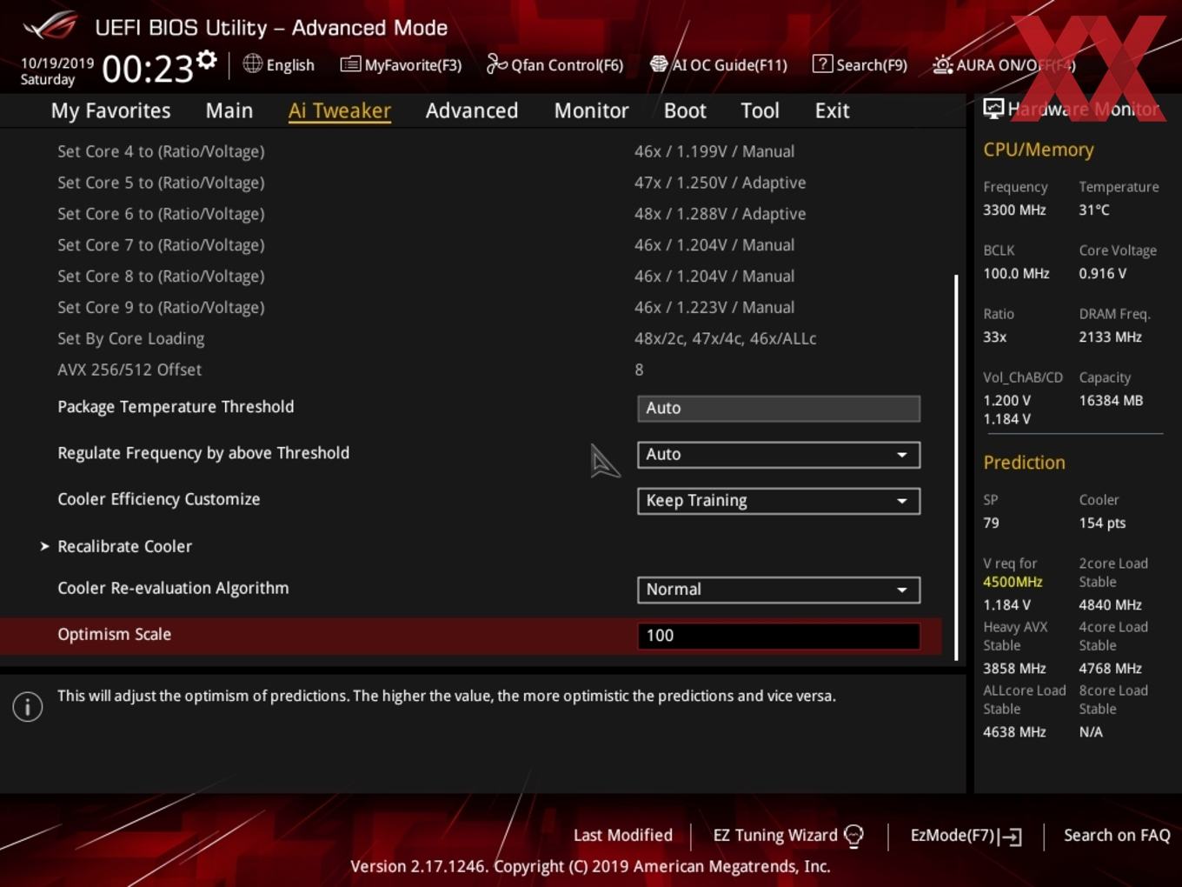The image size is (1182, 887).
Task: Click Last Modified
Action: [x=622, y=835]
